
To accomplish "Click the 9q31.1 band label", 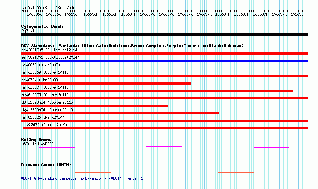I will coord(28,31).
